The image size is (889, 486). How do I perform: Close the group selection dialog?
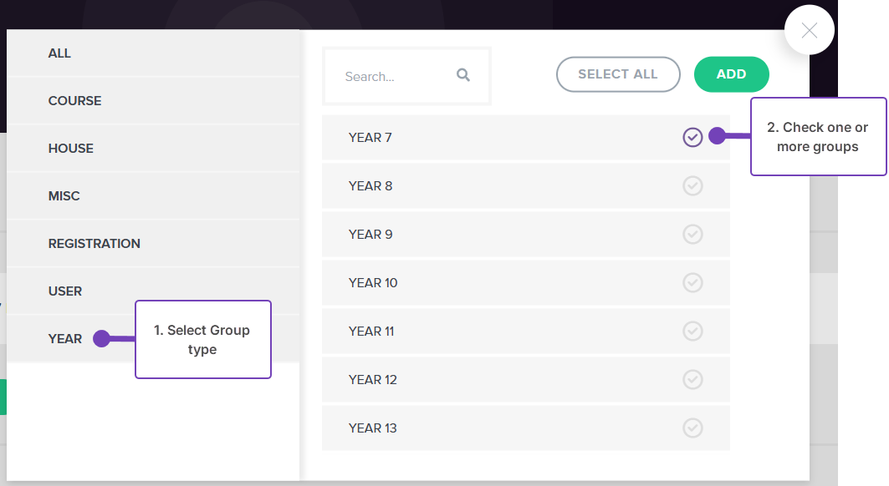click(809, 31)
